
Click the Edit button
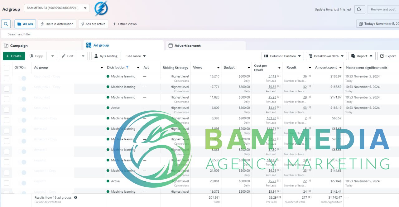68,56
